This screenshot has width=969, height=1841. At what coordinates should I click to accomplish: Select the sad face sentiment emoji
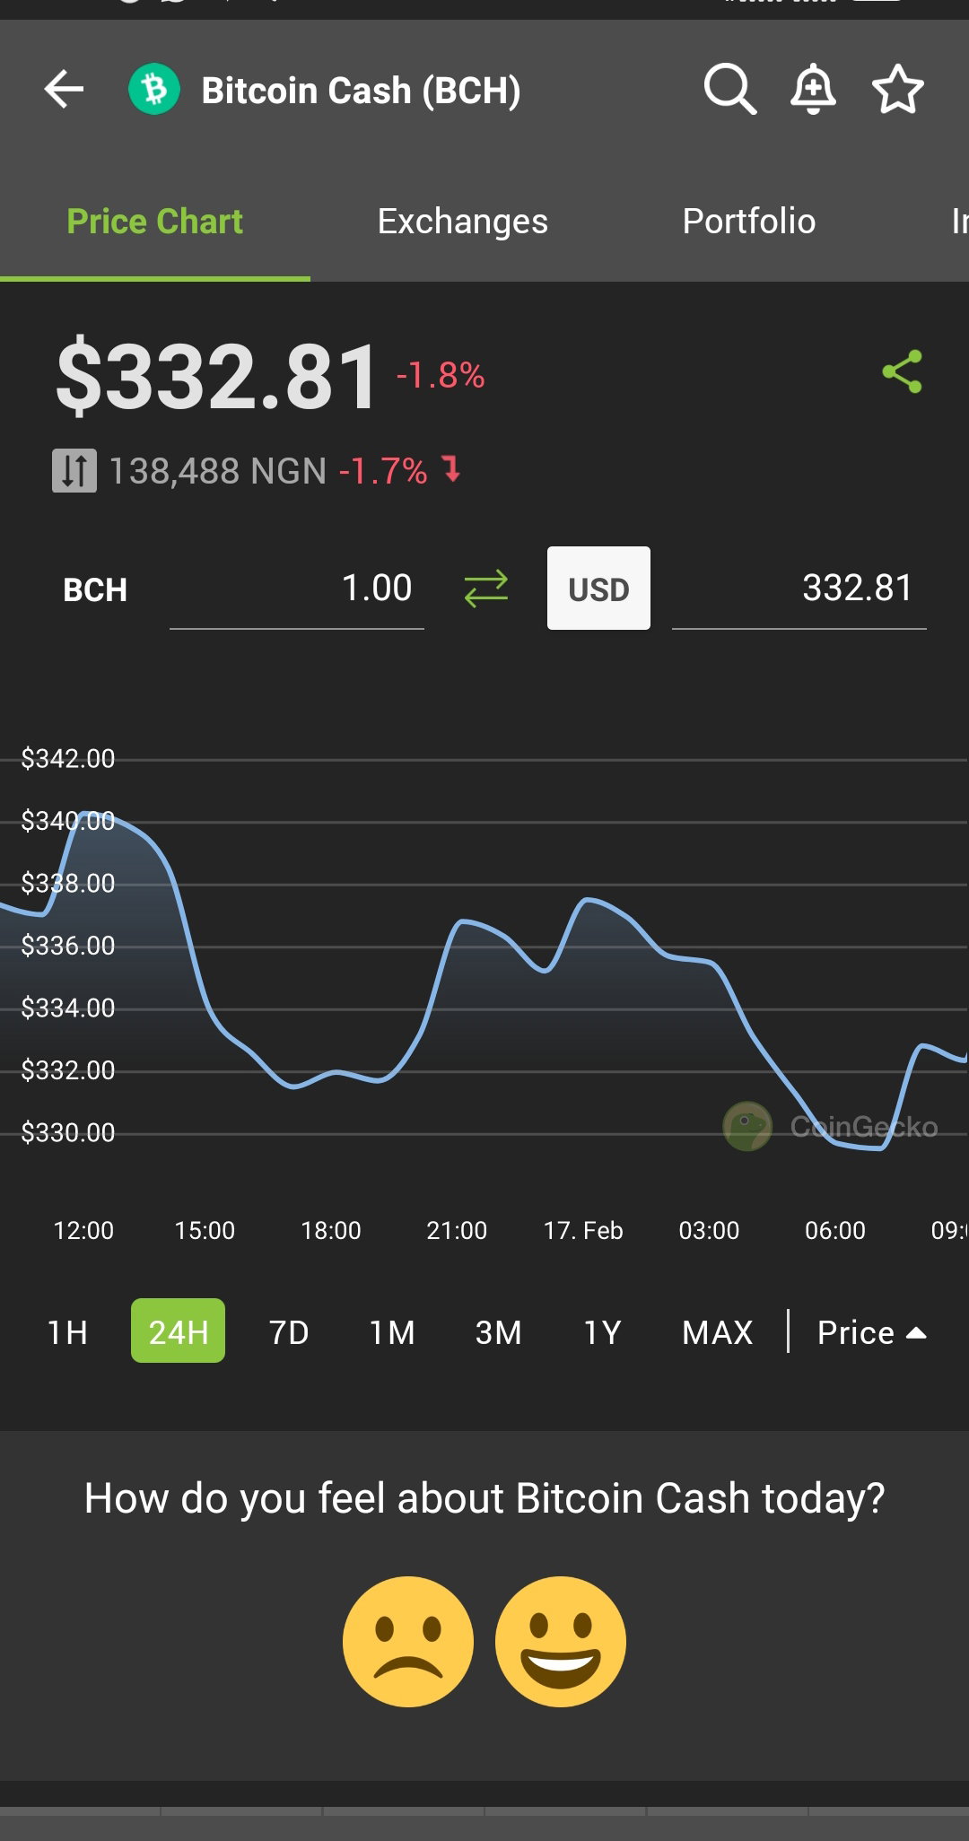pos(408,1642)
